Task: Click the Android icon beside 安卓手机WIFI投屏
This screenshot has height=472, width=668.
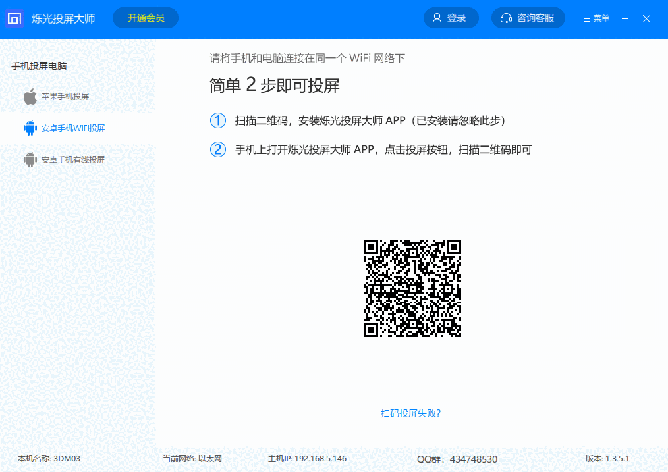Action: 30,128
